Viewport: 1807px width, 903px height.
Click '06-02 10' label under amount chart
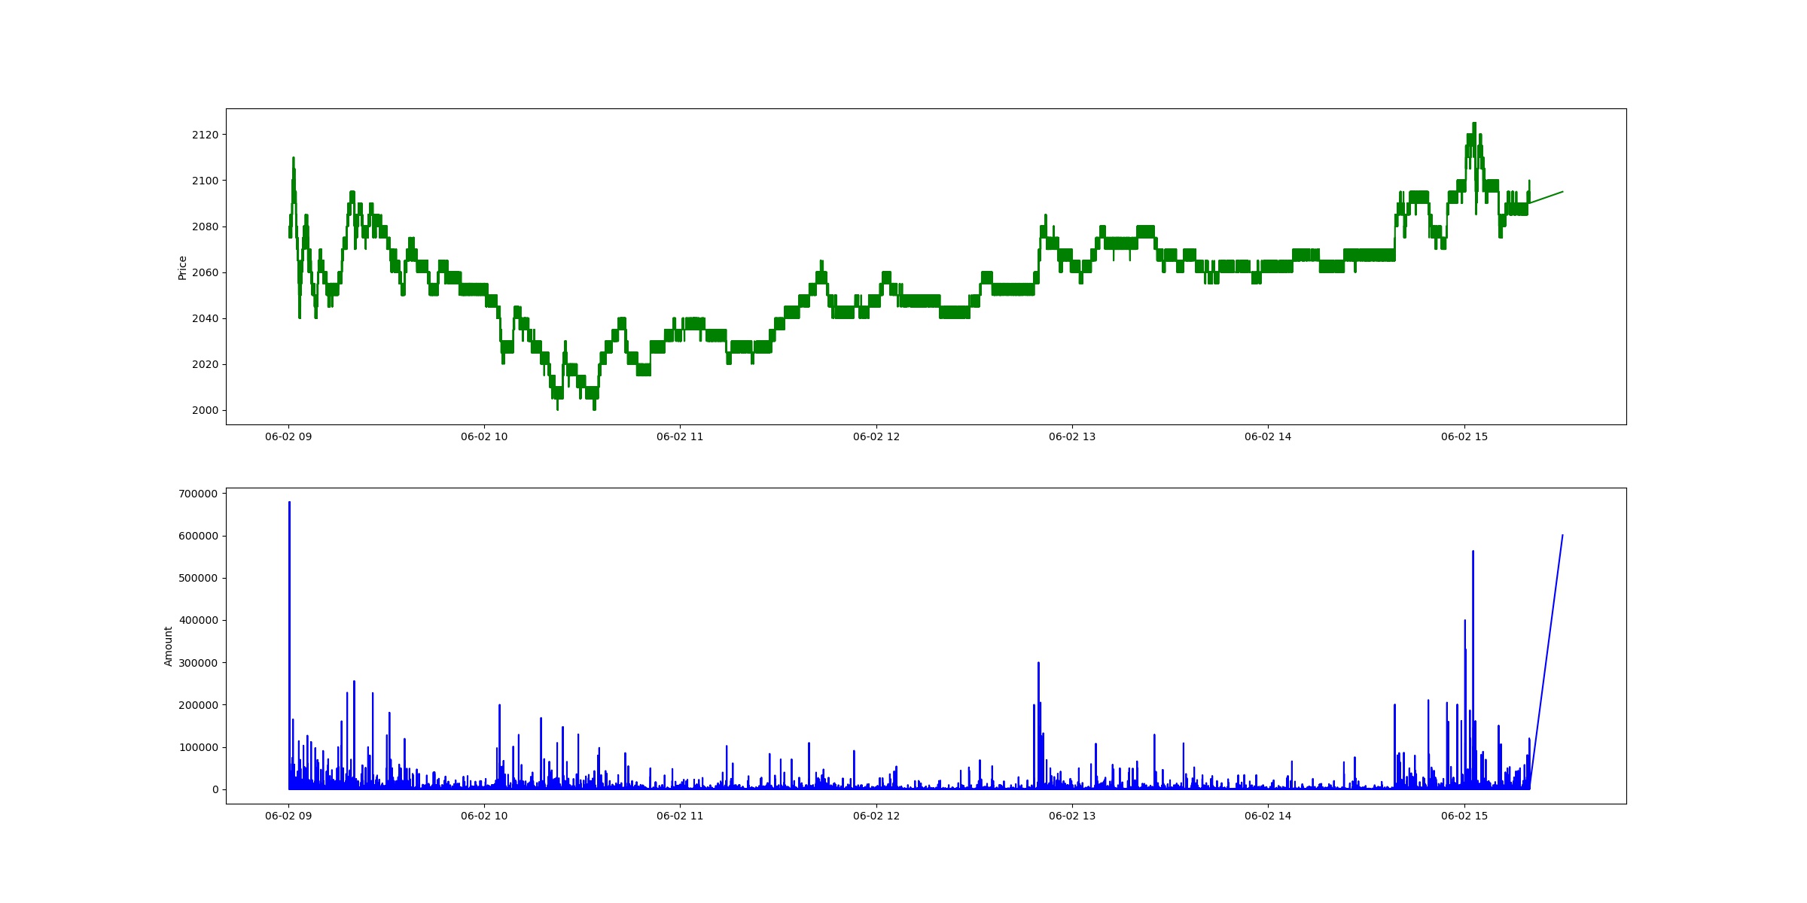[484, 816]
